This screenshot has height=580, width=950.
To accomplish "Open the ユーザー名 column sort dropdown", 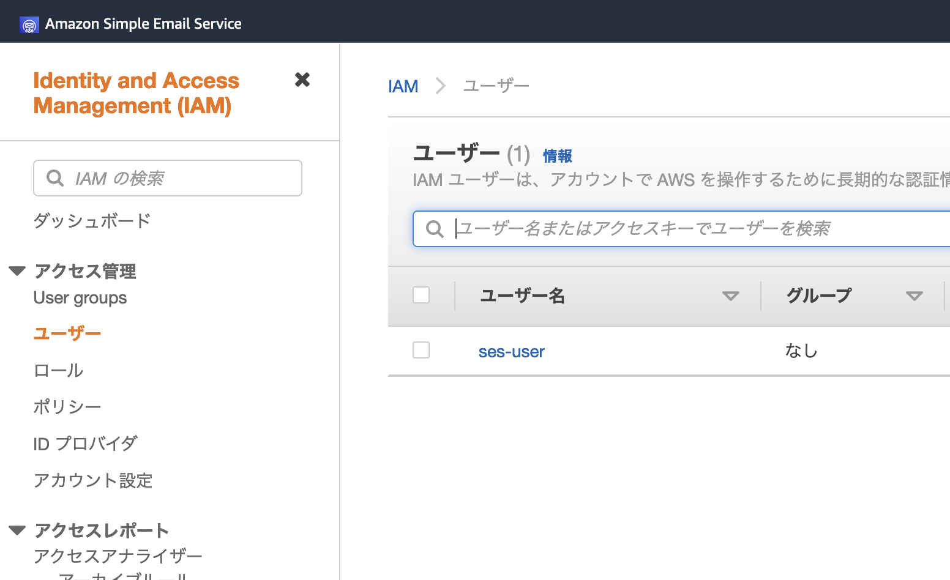I will (731, 296).
